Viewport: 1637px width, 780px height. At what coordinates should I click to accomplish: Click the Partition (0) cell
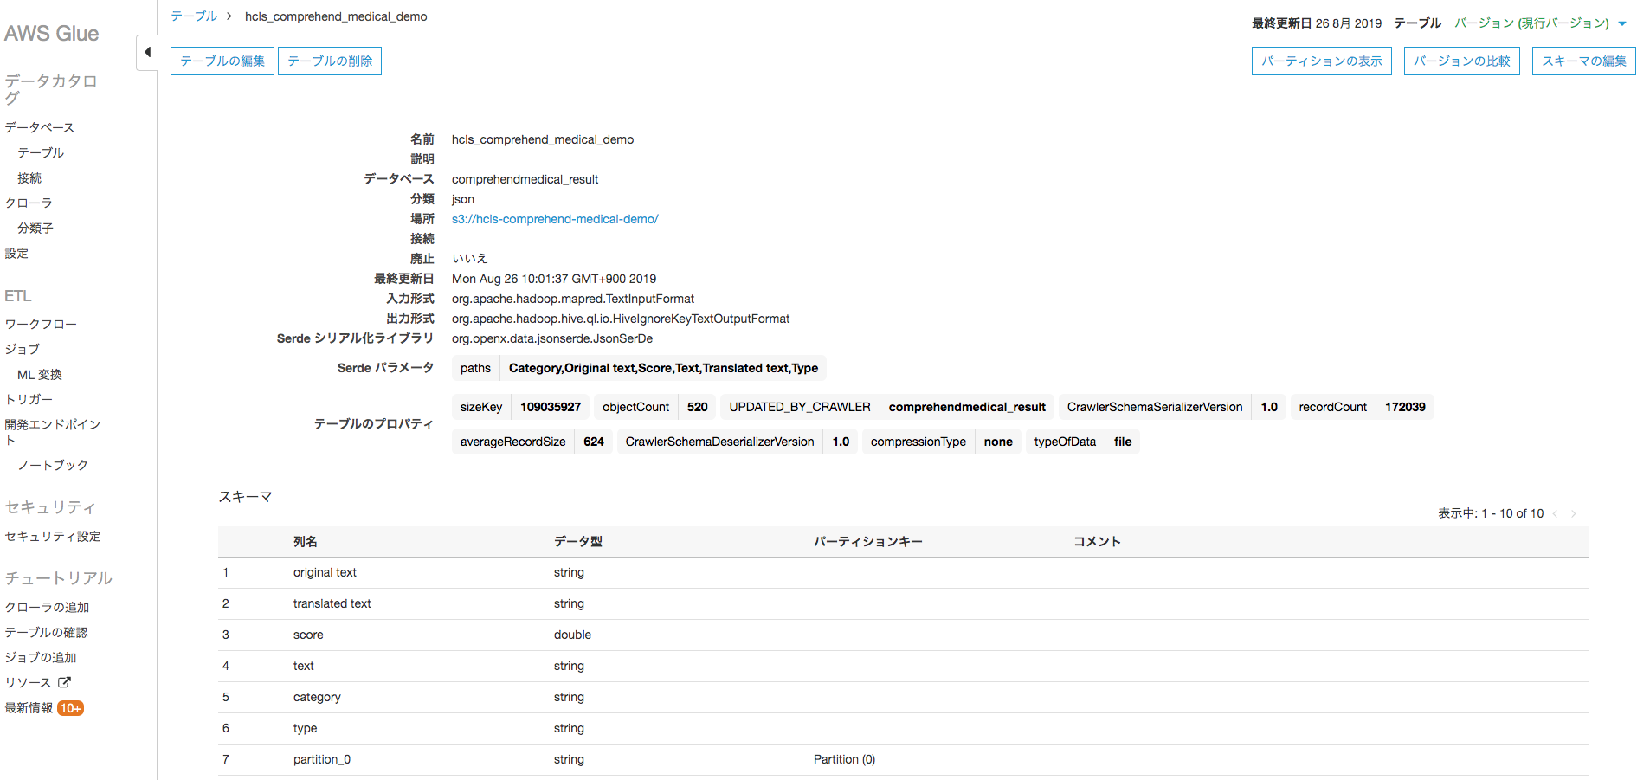pos(845,759)
